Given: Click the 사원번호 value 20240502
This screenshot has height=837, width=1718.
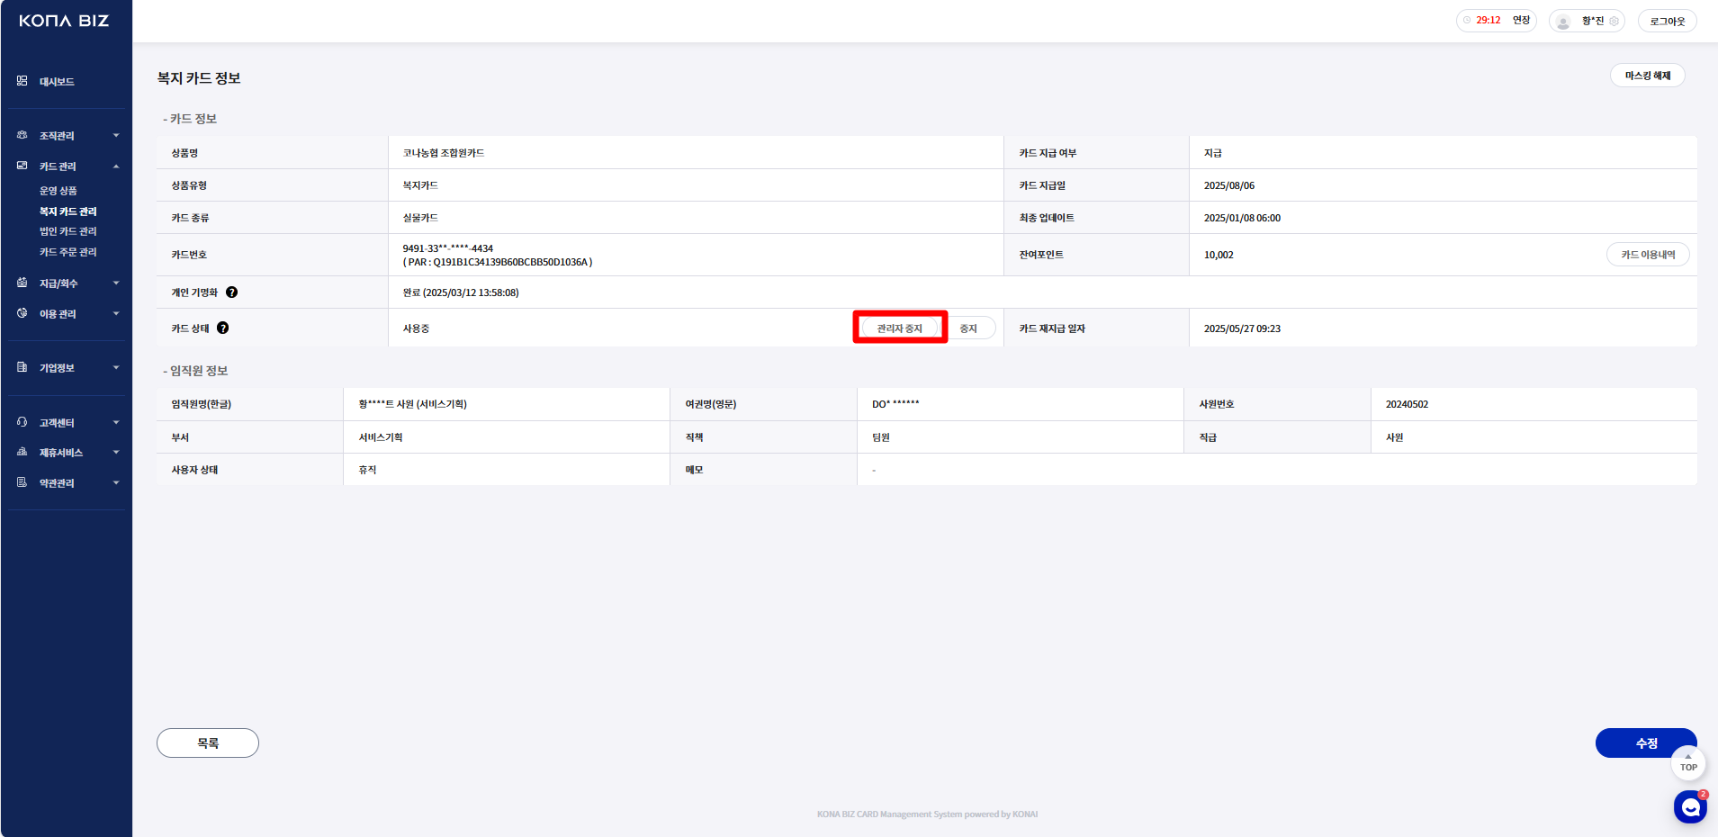Looking at the screenshot, I should pyautogui.click(x=1407, y=404).
